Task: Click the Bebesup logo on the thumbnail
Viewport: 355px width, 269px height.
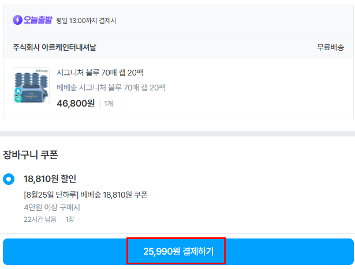Action: tap(42, 71)
